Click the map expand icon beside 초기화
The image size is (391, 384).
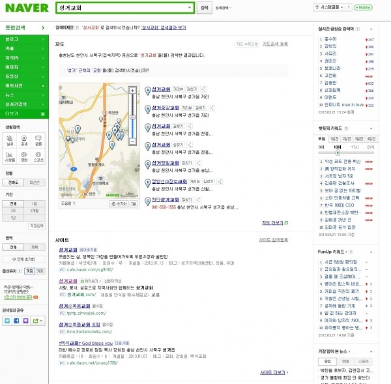(x=134, y=203)
